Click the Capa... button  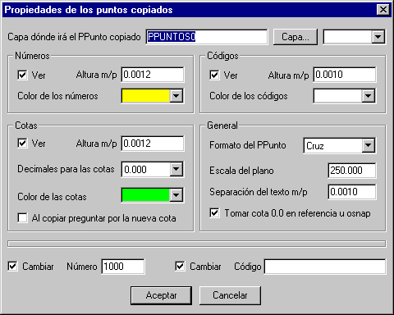point(295,37)
